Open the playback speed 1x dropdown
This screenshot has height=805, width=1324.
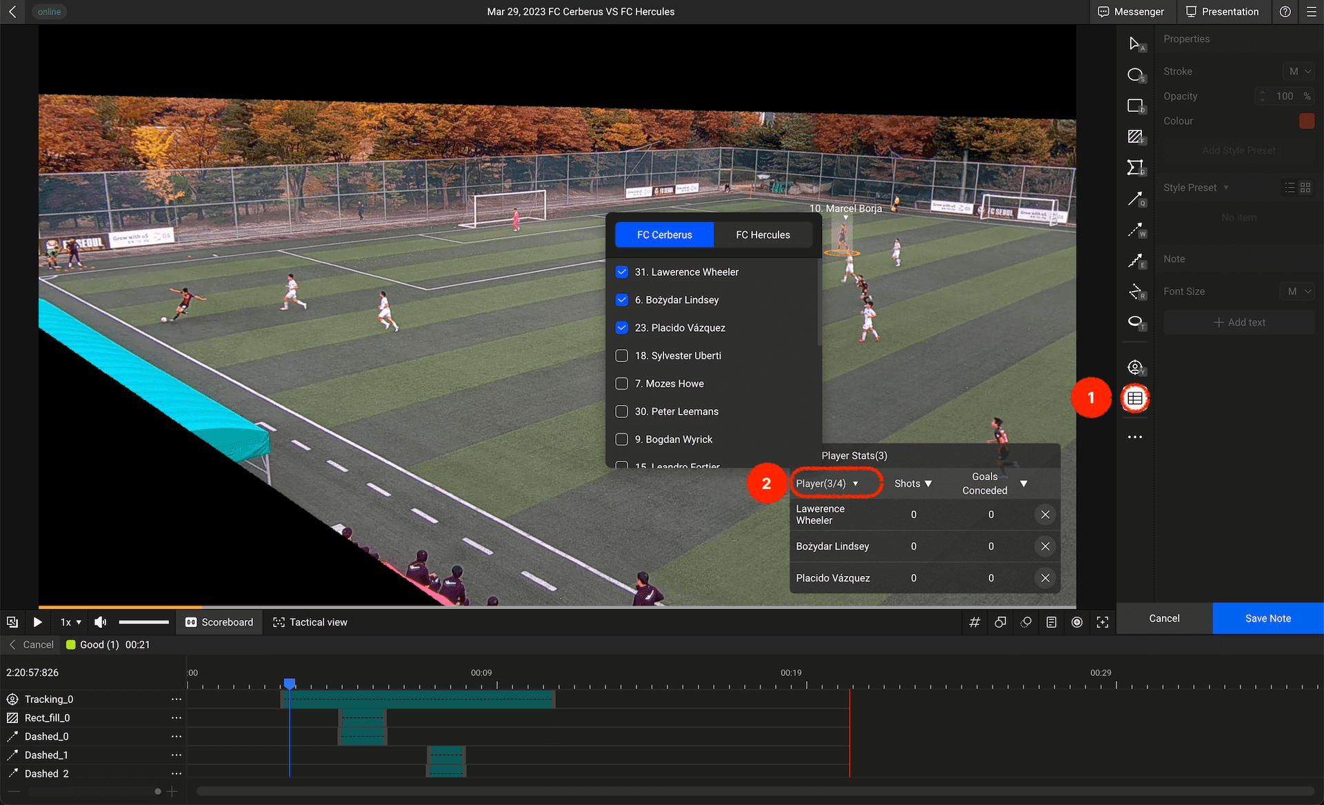pyautogui.click(x=70, y=622)
